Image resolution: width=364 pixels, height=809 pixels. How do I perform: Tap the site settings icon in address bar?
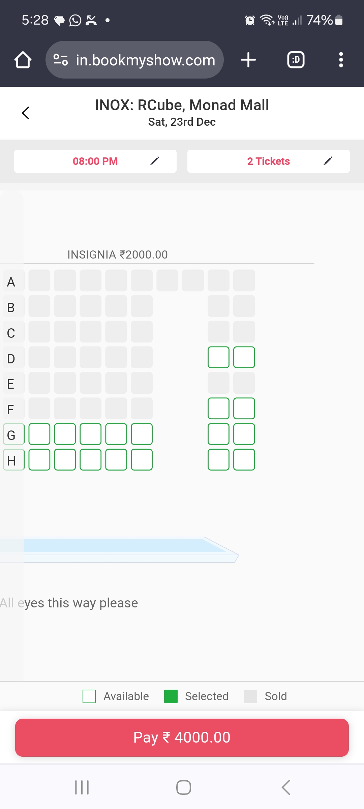[x=61, y=60]
